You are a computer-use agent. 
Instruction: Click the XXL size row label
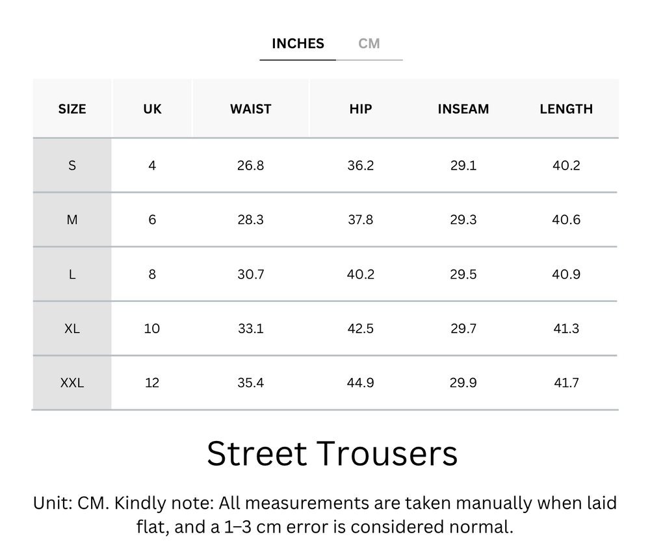71,383
